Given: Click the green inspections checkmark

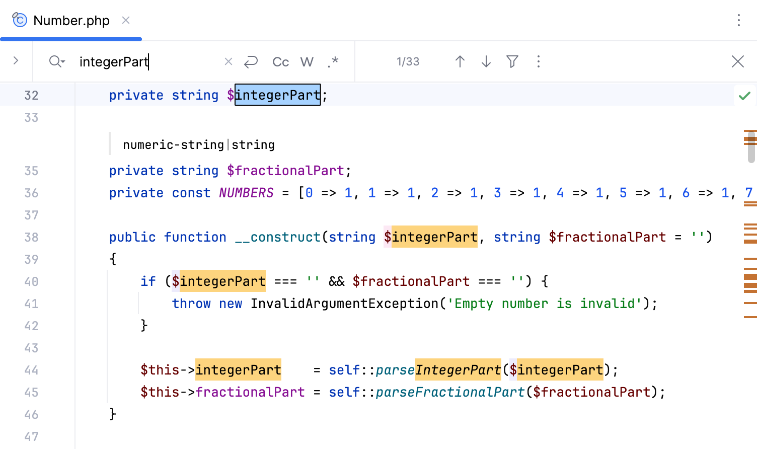Looking at the screenshot, I should click(745, 95).
